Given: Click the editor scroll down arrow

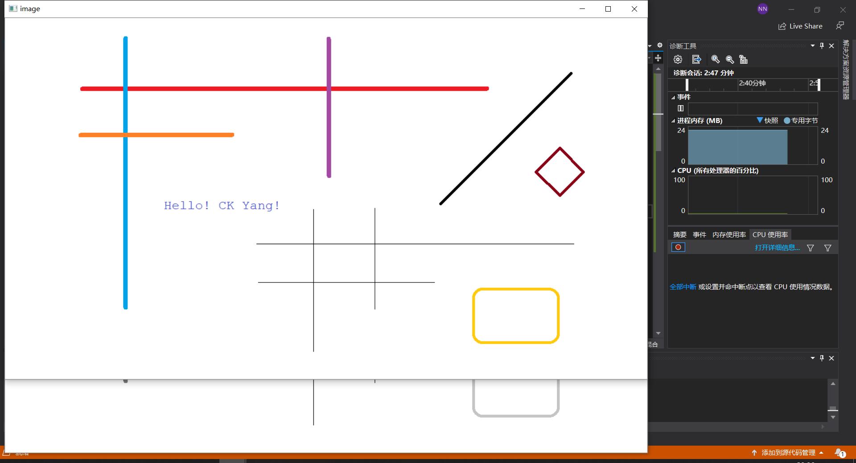Looking at the screenshot, I should (x=658, y=333).
